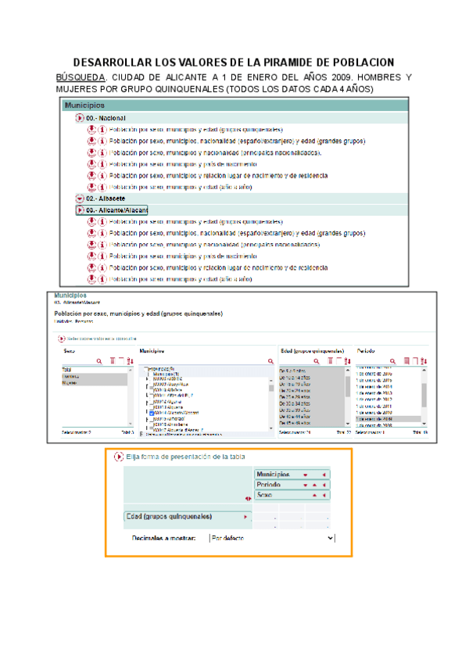Open info for Alicante lugar de nacimiento y residencia
Image resolution: width=469 pixels, height=663 pixels.
pyautogui.click(x=102, y=267)
